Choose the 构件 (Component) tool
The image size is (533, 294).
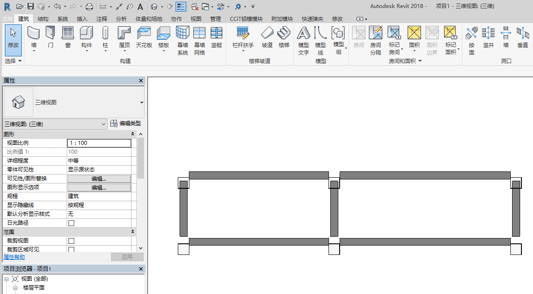pos(86,38)
